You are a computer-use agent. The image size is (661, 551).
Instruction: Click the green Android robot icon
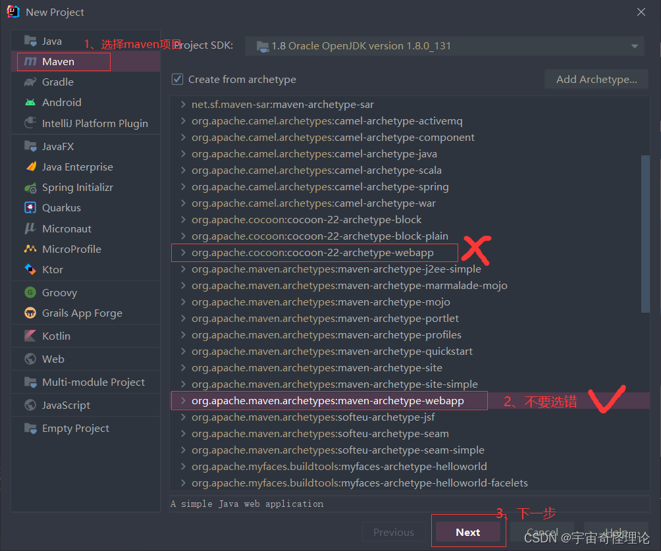(x=30, y=103)
